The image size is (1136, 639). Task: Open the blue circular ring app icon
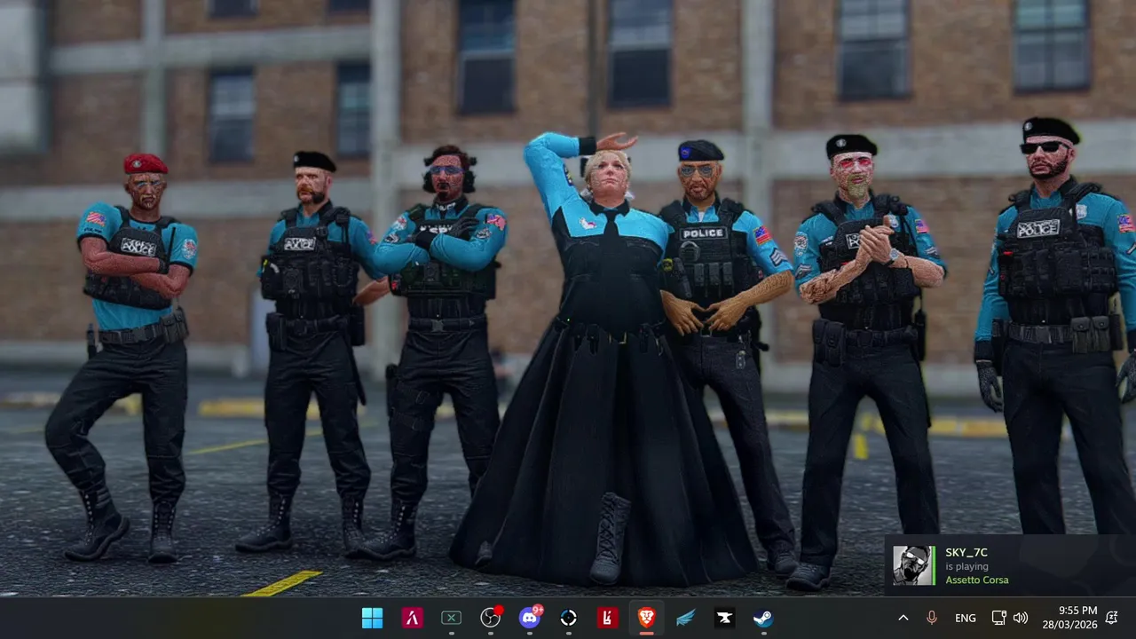pyautogui.click(x=569, y=619)
